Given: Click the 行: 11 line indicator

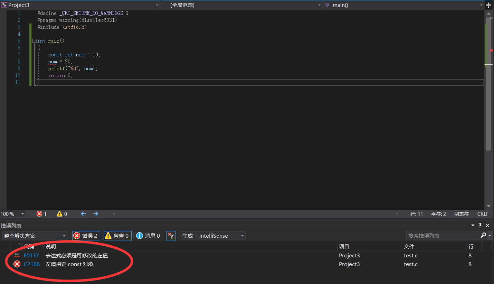Looking at the screenshot, I should [417, 214].
